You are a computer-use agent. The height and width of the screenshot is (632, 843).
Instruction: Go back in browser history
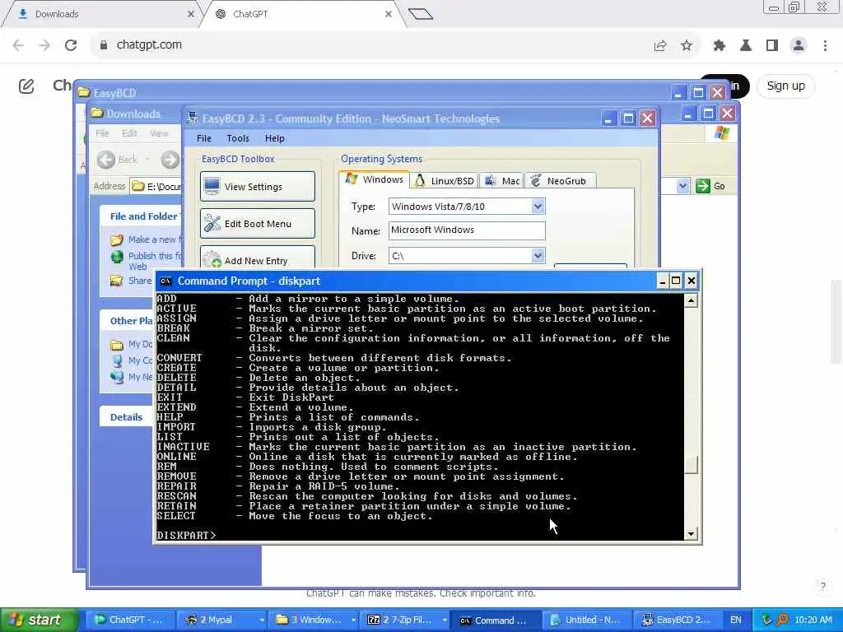(18, 45)
